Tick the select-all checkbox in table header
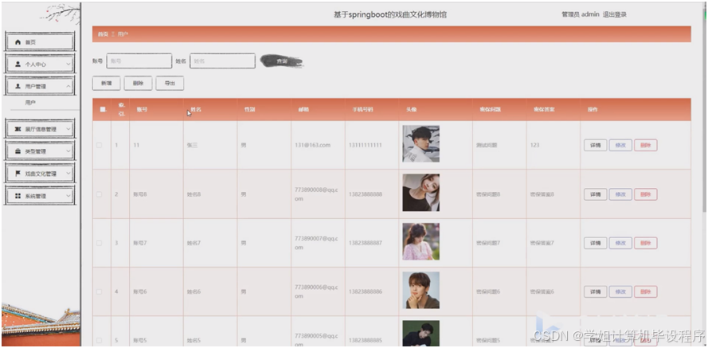This screenshot has width=708, height=348. click(x=103, y=109)
